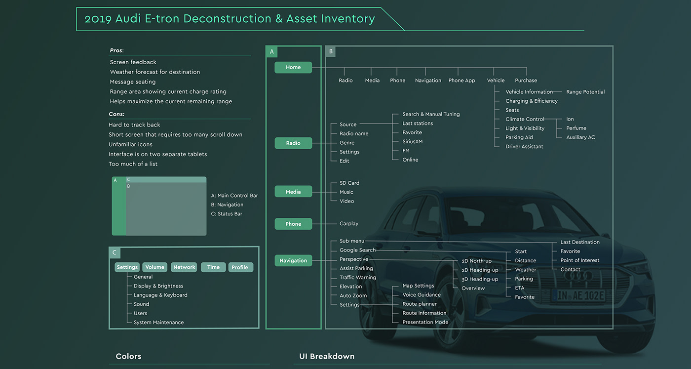
Task: Click the green Home button
Action: (293, 67)
